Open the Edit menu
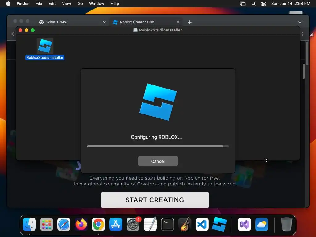316x237 pixels. pos(52,4)
